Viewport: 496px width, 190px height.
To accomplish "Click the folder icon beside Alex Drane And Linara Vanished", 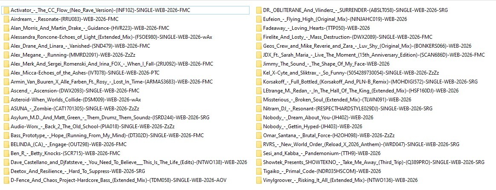I will (x=7, y=46).
